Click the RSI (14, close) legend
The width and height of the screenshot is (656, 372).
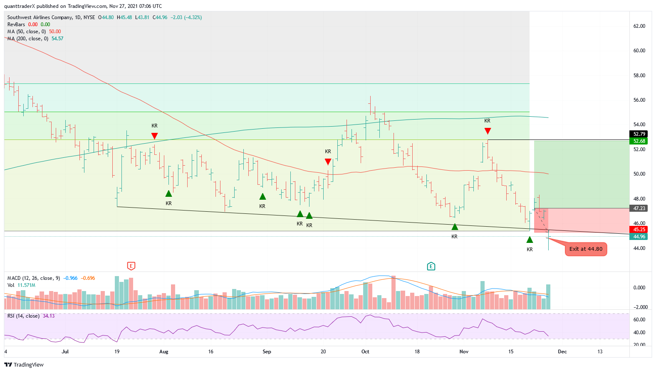coord(23,316)
